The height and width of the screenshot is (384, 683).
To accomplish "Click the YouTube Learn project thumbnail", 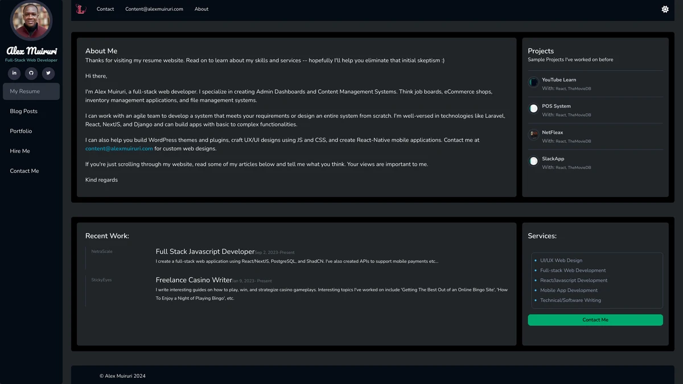I will pyautogui.click(x=533, y=82).
